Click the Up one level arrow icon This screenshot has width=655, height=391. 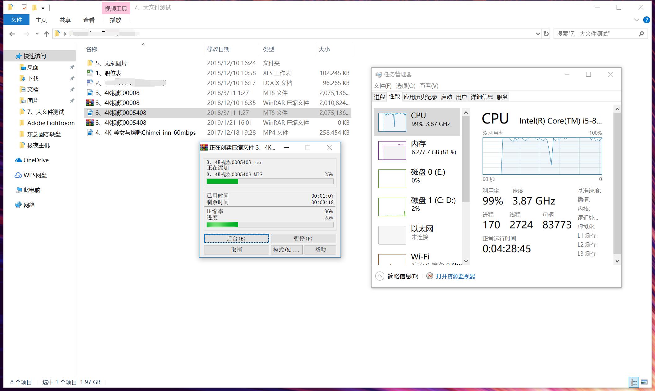47,34
